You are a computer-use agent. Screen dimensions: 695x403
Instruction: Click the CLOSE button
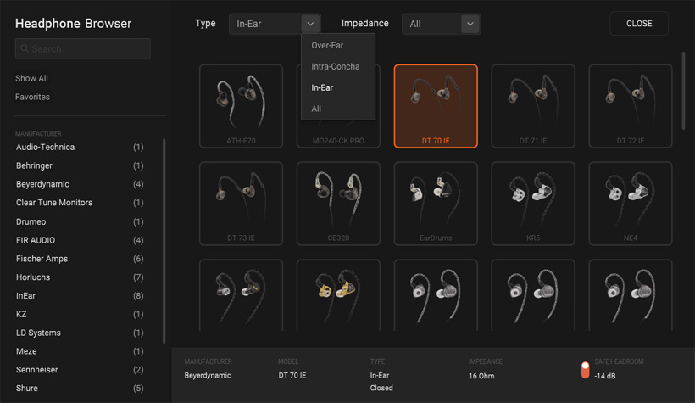coord(639,24)
